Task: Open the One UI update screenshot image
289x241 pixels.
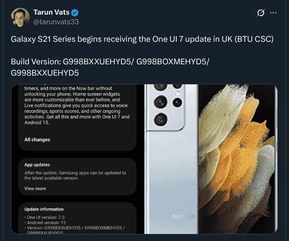Action: coord(77,159)
